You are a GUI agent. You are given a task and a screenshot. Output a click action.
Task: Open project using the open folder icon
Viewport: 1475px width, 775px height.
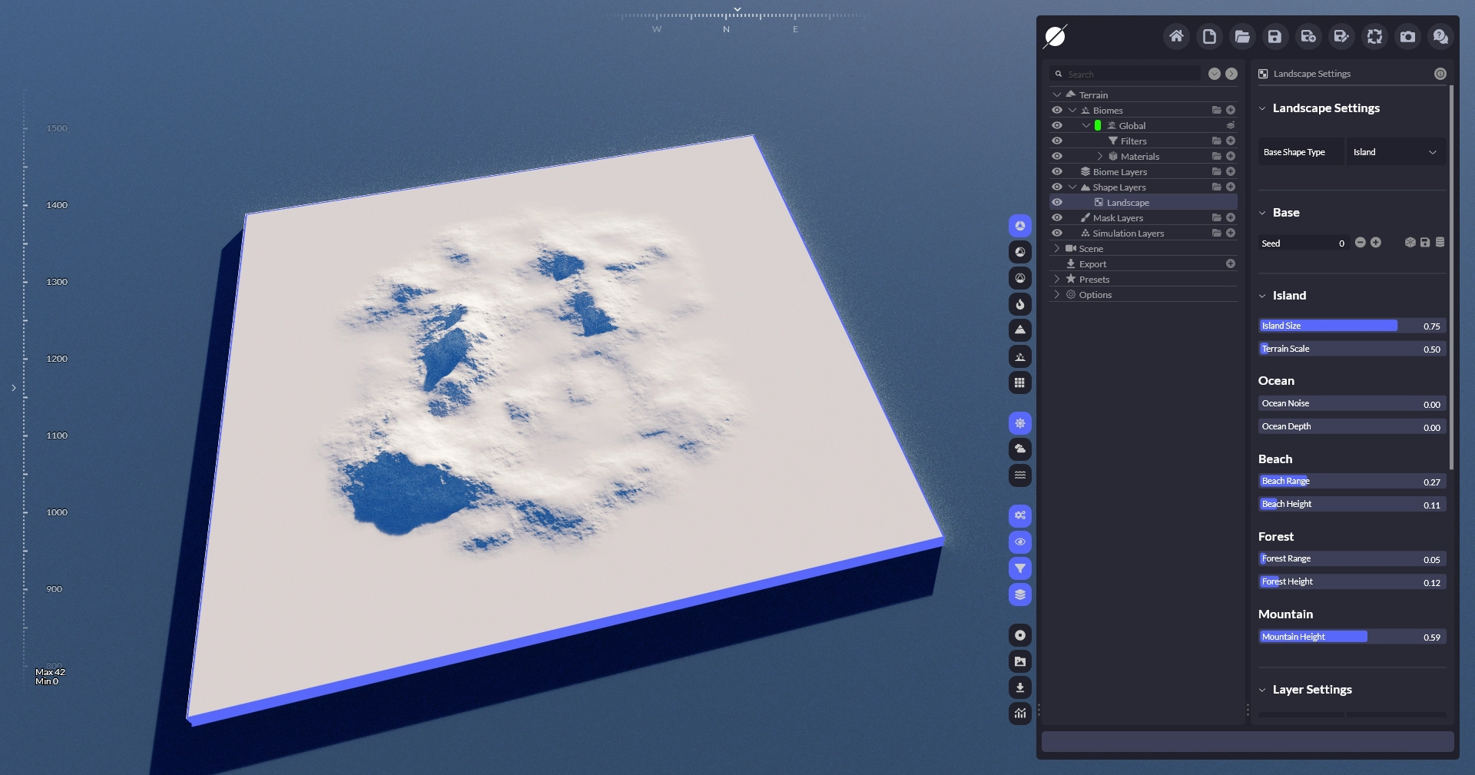point(1242,36)
